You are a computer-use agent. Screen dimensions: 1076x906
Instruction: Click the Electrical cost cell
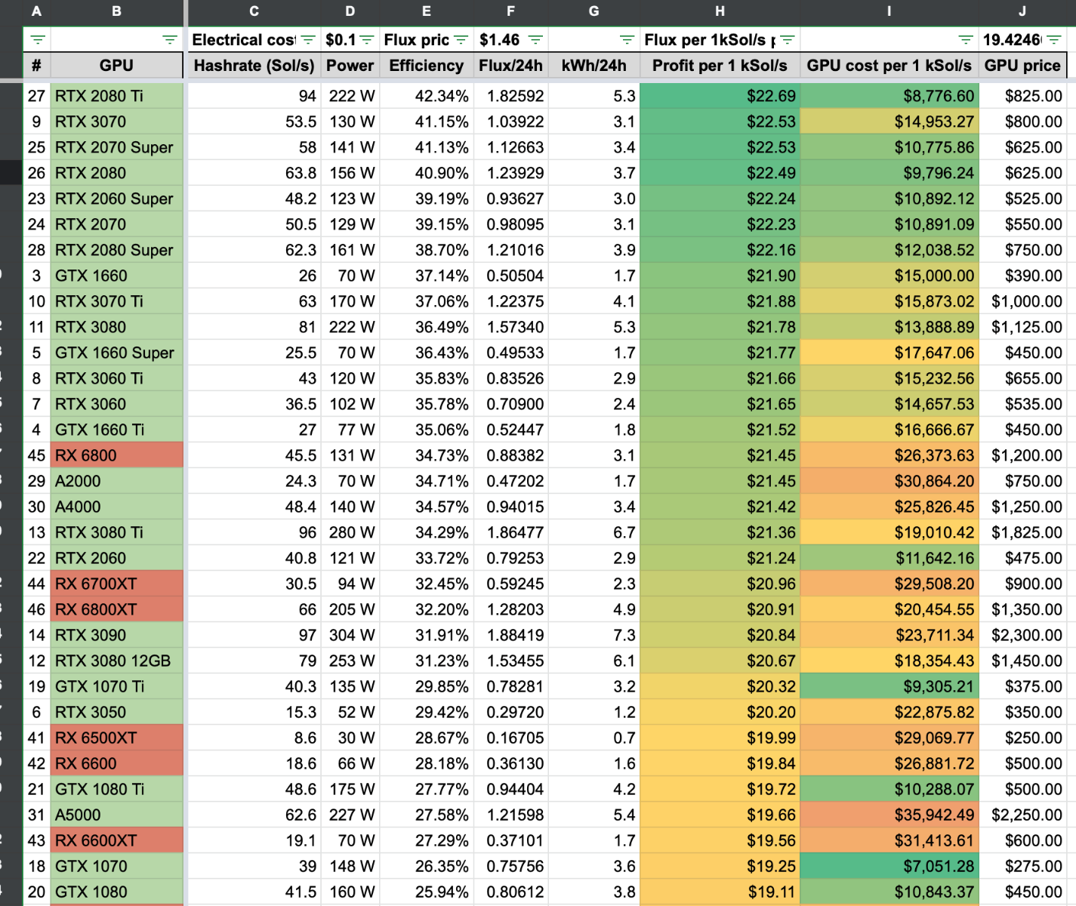[254, 40]
